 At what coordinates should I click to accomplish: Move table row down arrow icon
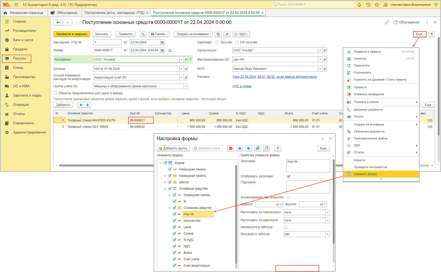88,105
